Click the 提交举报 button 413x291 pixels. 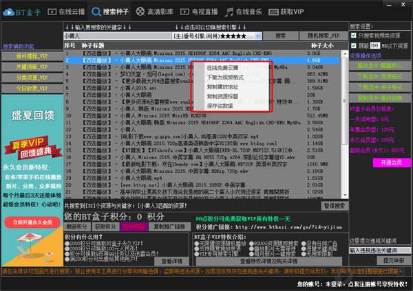coord(394,260)
